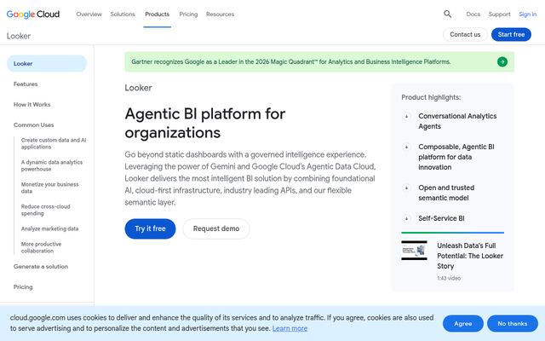
Task: Click the Self-Service BI highlight text
Action: click(441, 218)
